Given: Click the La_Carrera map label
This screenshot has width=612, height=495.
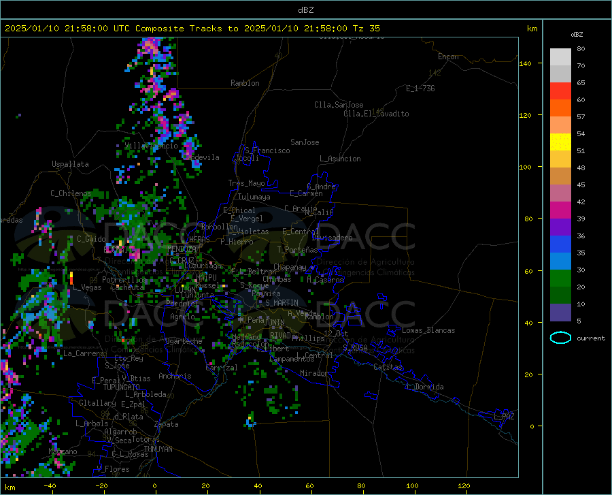Looking at the screenshot, I should (84, 353).
